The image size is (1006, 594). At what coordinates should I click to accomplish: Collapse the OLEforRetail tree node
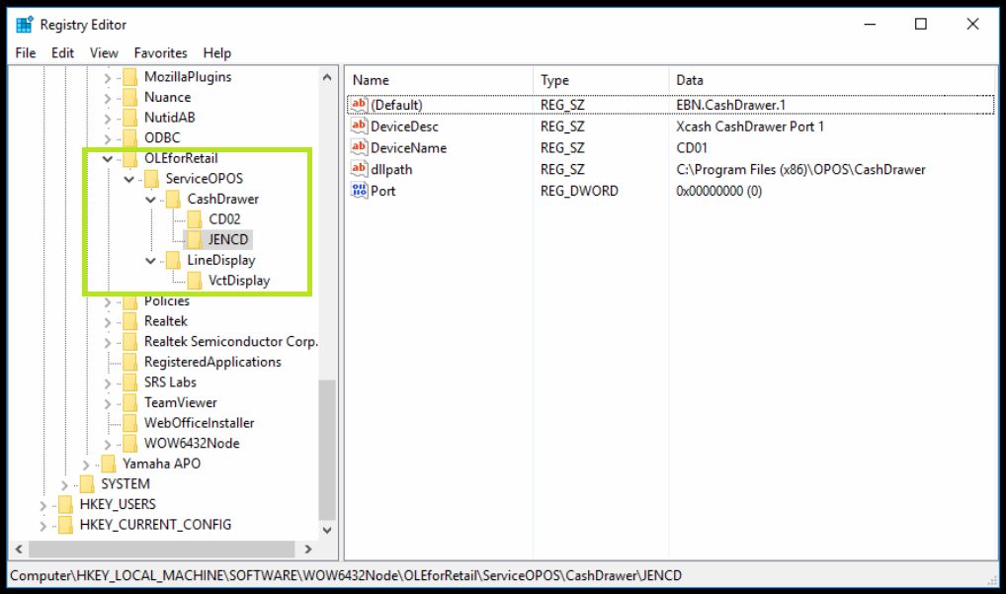108,158
